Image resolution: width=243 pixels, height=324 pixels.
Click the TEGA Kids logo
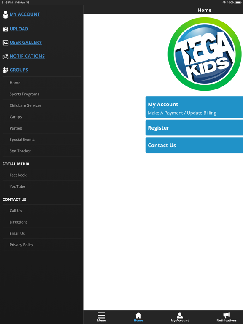coord(205,54)
